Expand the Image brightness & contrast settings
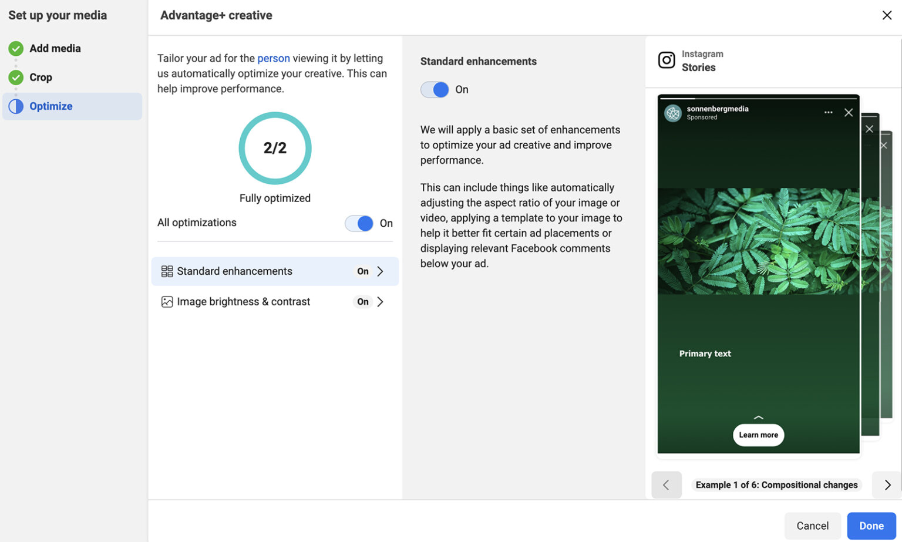This screenshot has width=902, height=542. pyautogui.click(x=380, y=301)
